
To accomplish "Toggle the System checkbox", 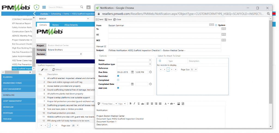I will 216,25.
